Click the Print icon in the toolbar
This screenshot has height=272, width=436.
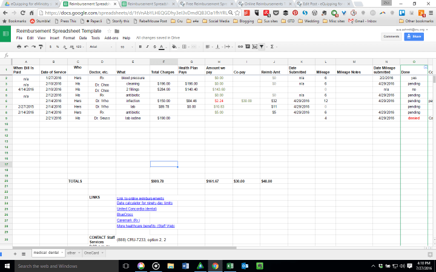(19, 47)
